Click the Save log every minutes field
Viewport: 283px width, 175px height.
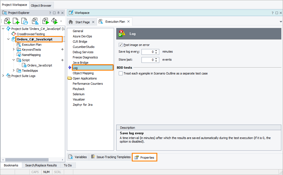pos(148,52)
